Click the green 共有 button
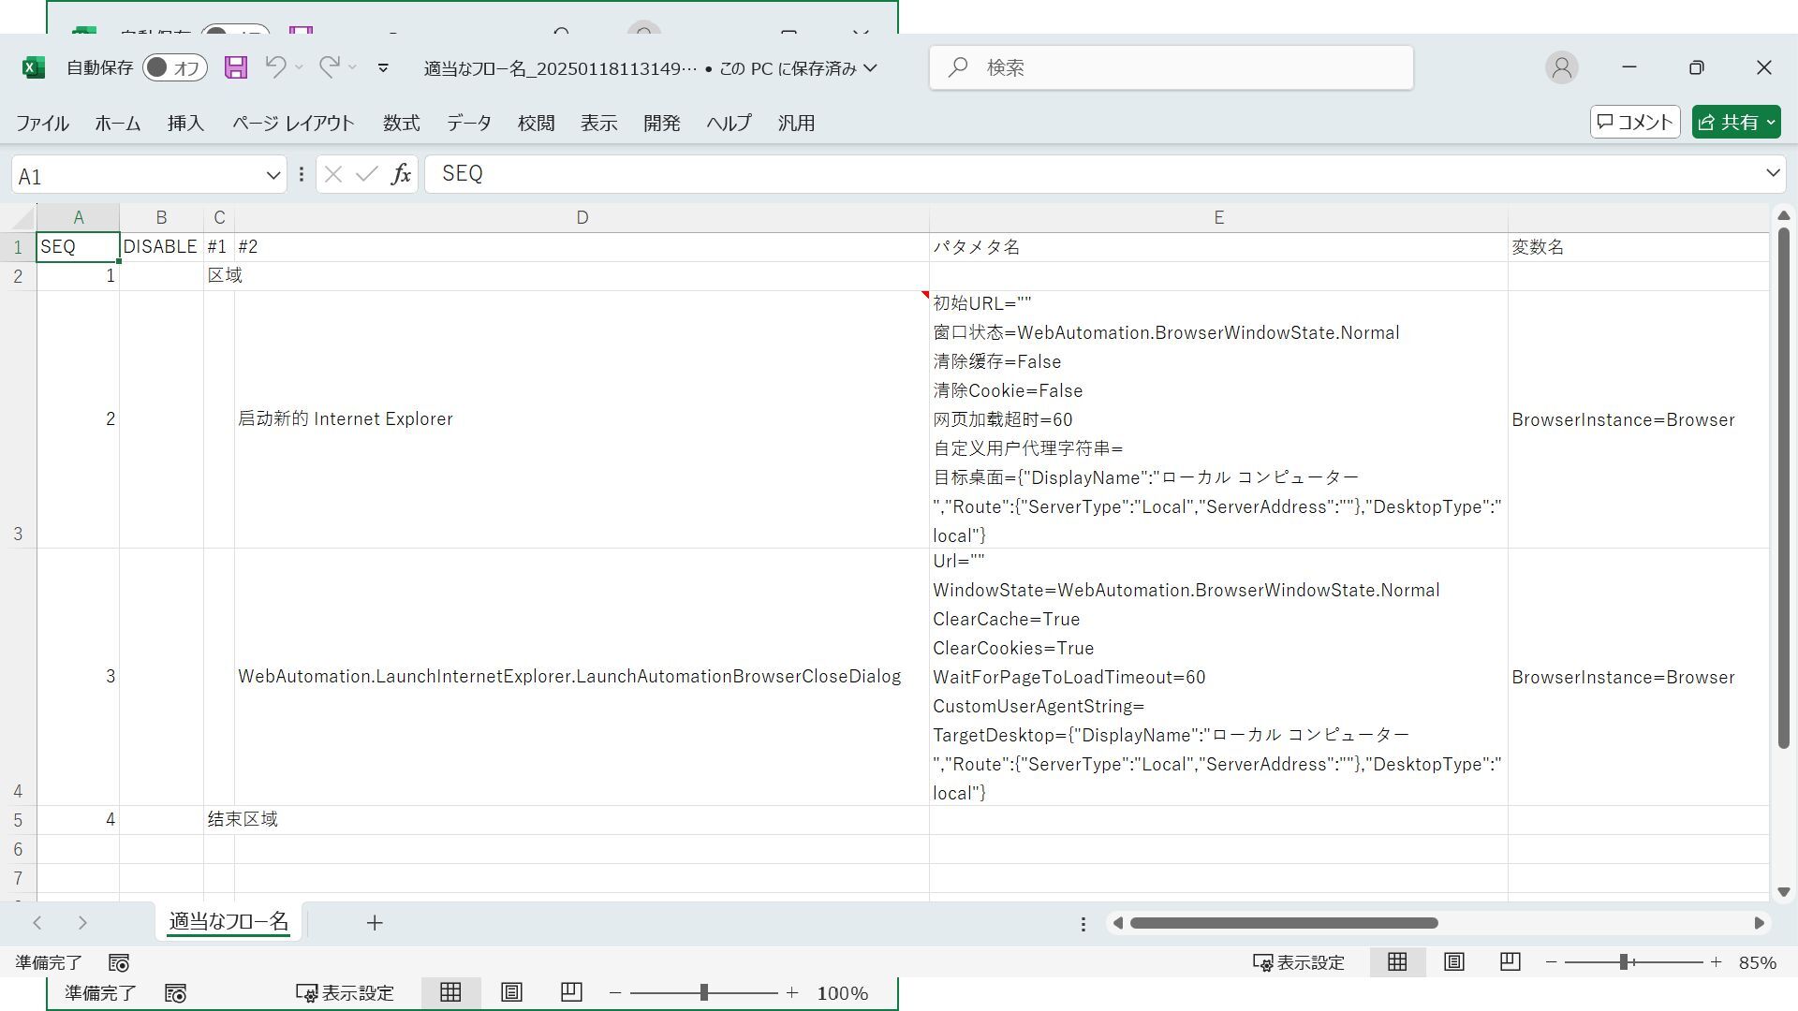This screenshot has height=1011, width=1798. pyautogui.click(x=1736, y=122)
